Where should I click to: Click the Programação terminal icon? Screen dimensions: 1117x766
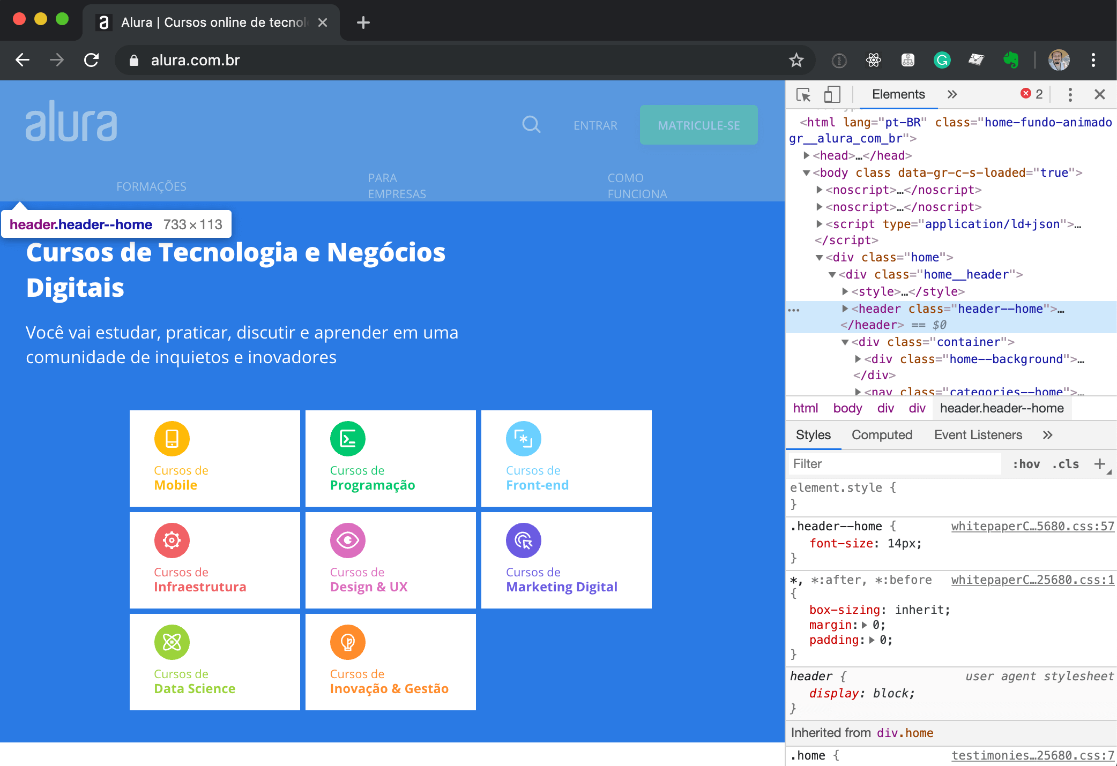coord(348,439)
